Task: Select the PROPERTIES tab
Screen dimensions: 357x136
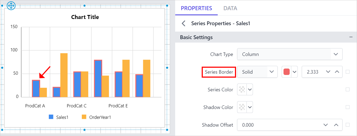Action: pos(196,8)
